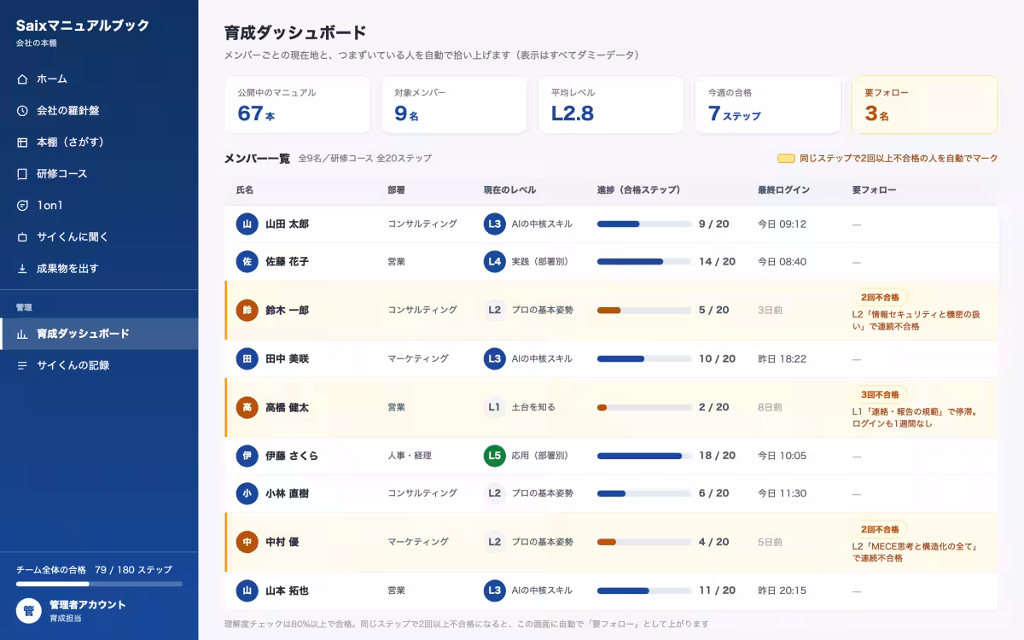Click the bar chart icon beside 育成ダッシュボード
The image size is (1024, 640).
pos(22,334)
